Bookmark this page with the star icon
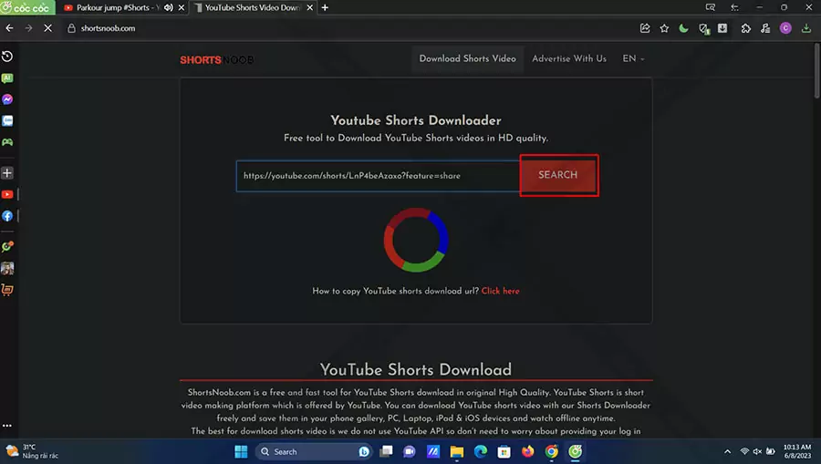The image size is (821, 464). tap(664, 28)
